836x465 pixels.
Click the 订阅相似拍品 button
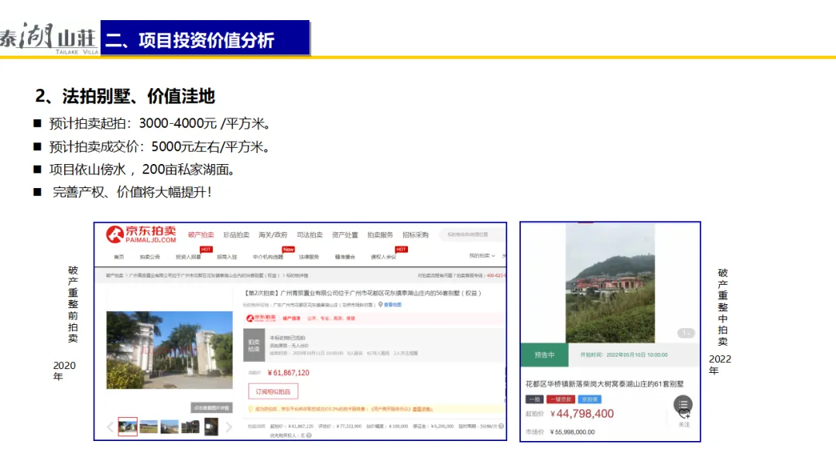(x=273, y=391)
